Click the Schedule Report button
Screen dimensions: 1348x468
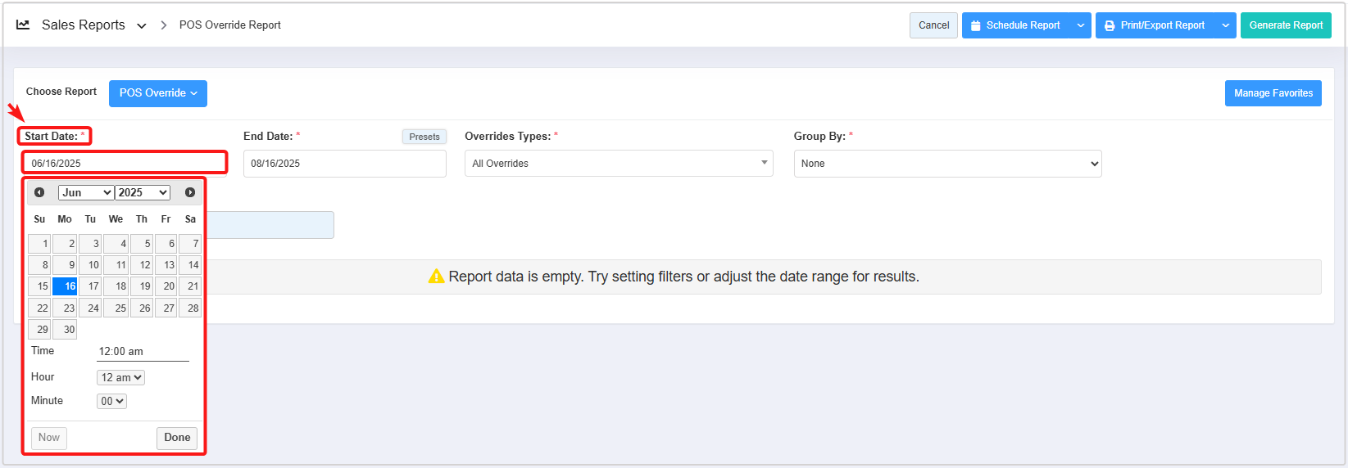point(1016,25)
